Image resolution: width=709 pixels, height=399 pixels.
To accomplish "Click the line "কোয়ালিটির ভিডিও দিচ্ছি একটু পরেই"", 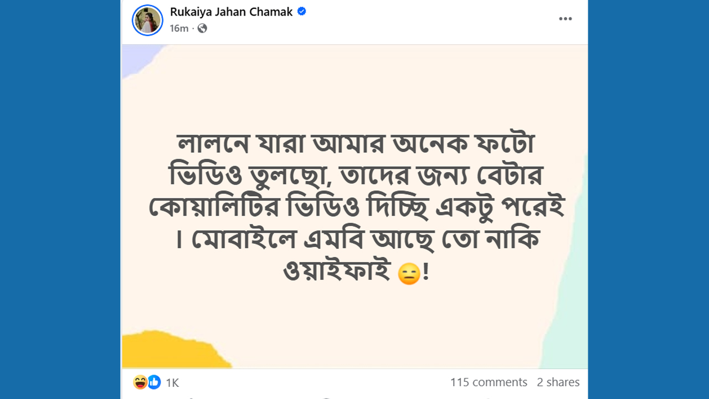I will click(x=354, y=208).
